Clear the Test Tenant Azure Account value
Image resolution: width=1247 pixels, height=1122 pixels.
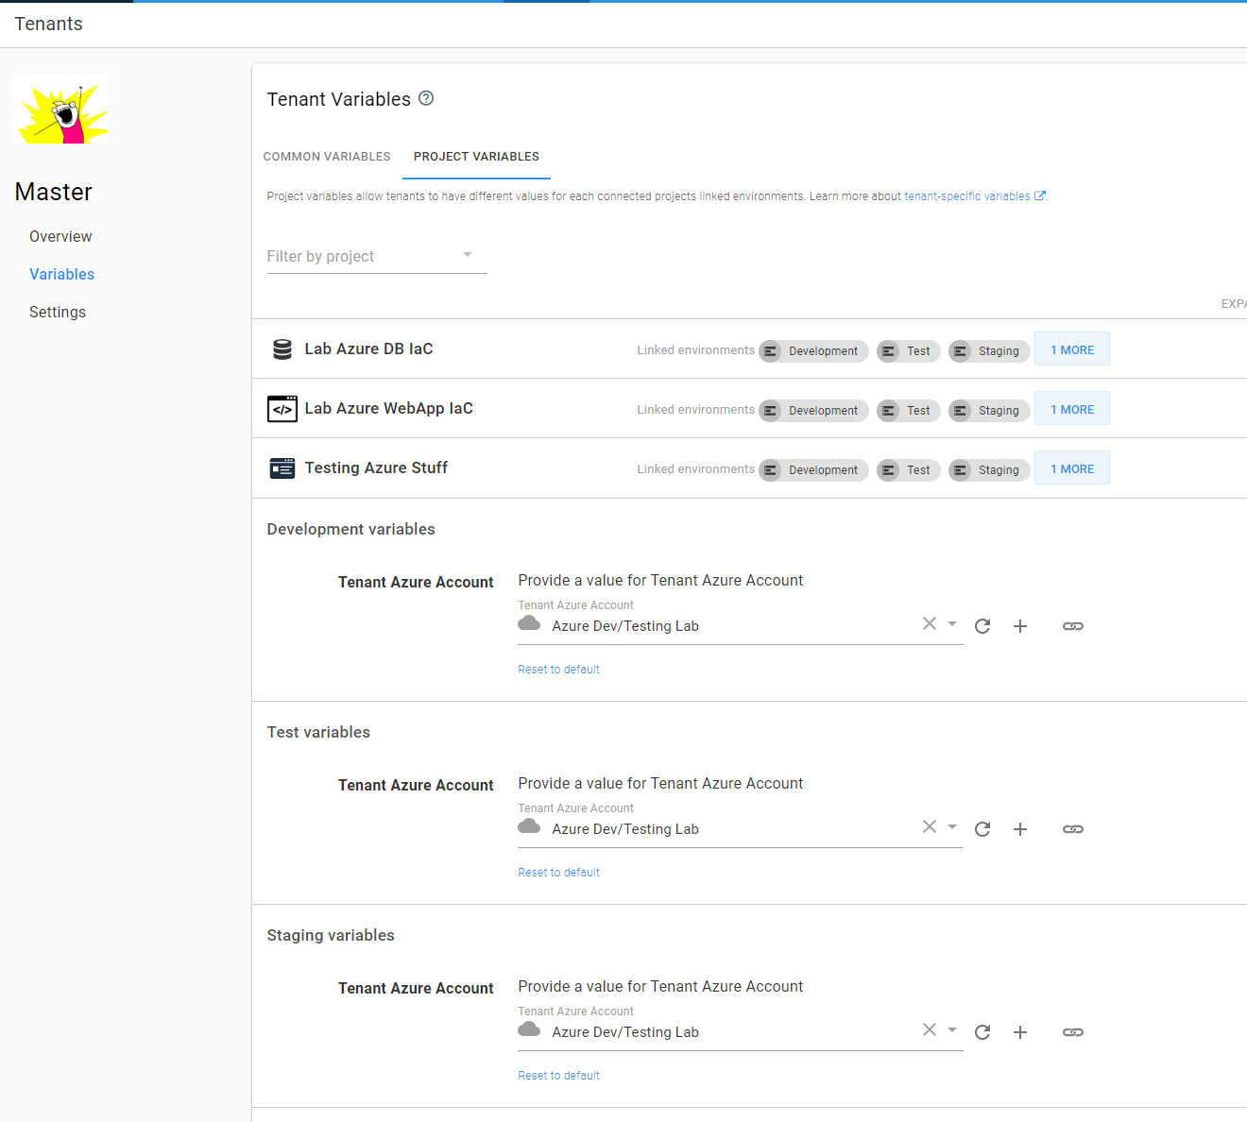coord(929,826)
